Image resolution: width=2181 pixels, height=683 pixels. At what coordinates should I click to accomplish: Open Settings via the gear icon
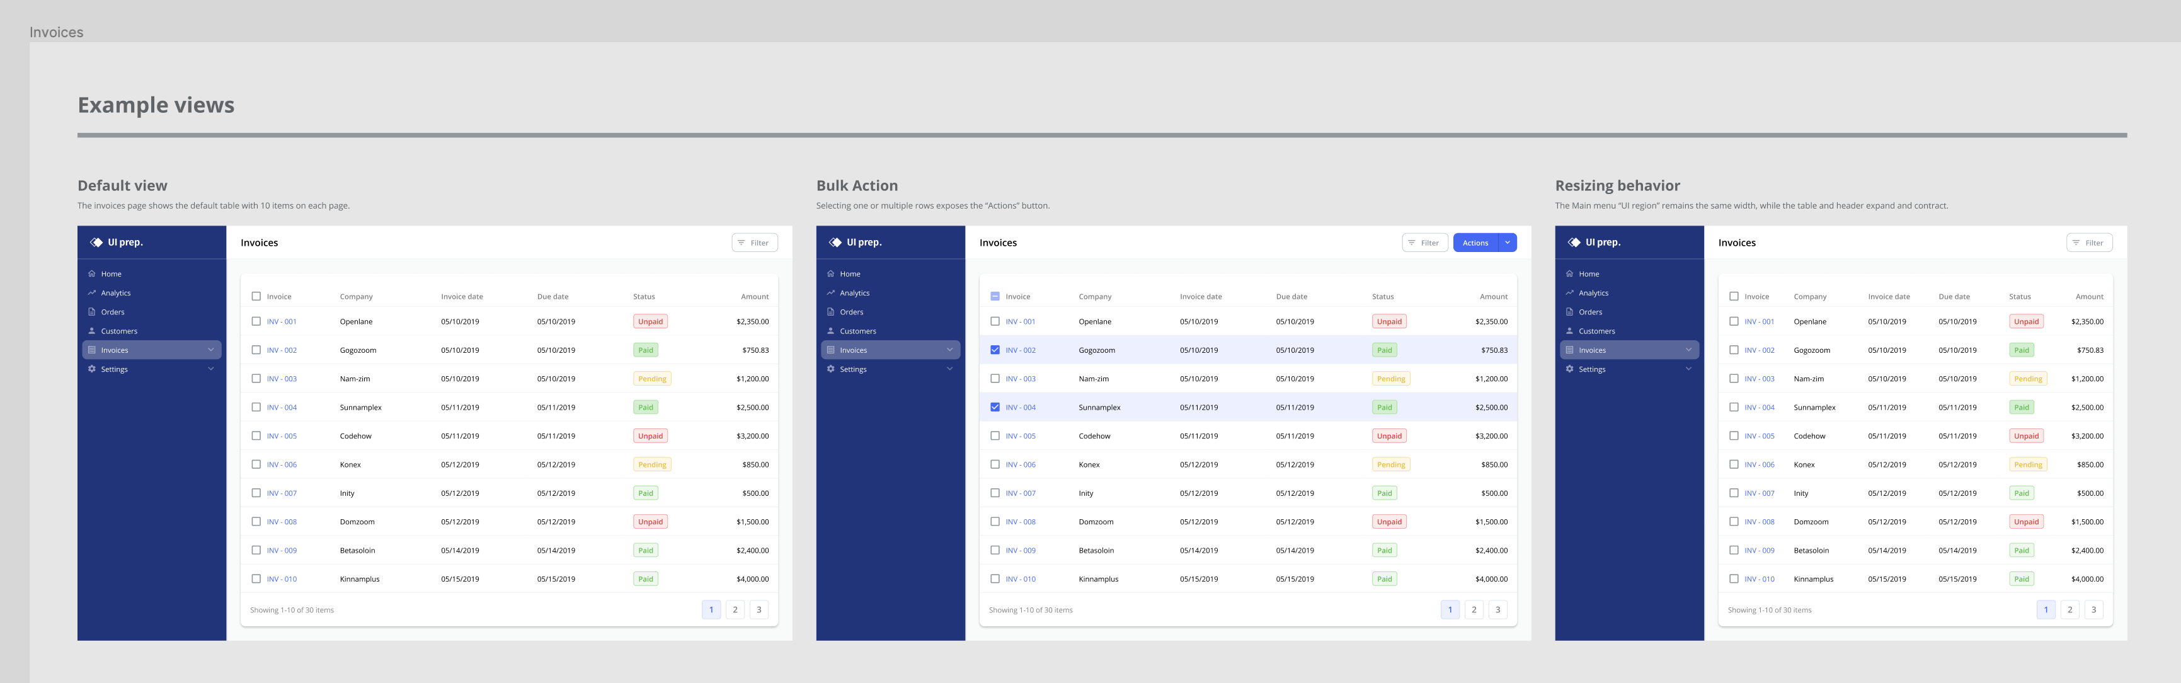point(92,369)
